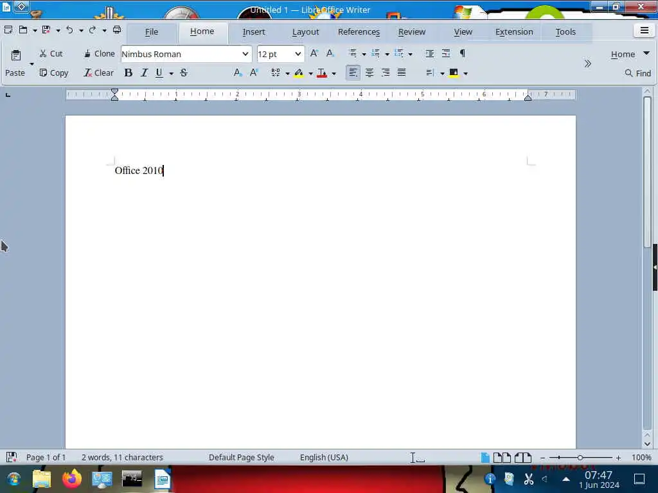Show more ribbon controls with double chevron
The height and width of the screenshot is (493, 658).
pyautogui.click(x=587, y=64)
